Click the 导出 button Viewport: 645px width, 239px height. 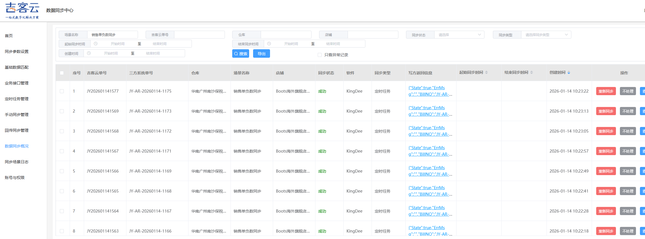pyautogui.click(x=262, y=53)
